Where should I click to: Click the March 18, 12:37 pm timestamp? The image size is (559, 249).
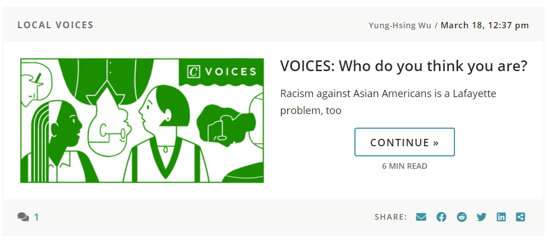tap(485, 25)
